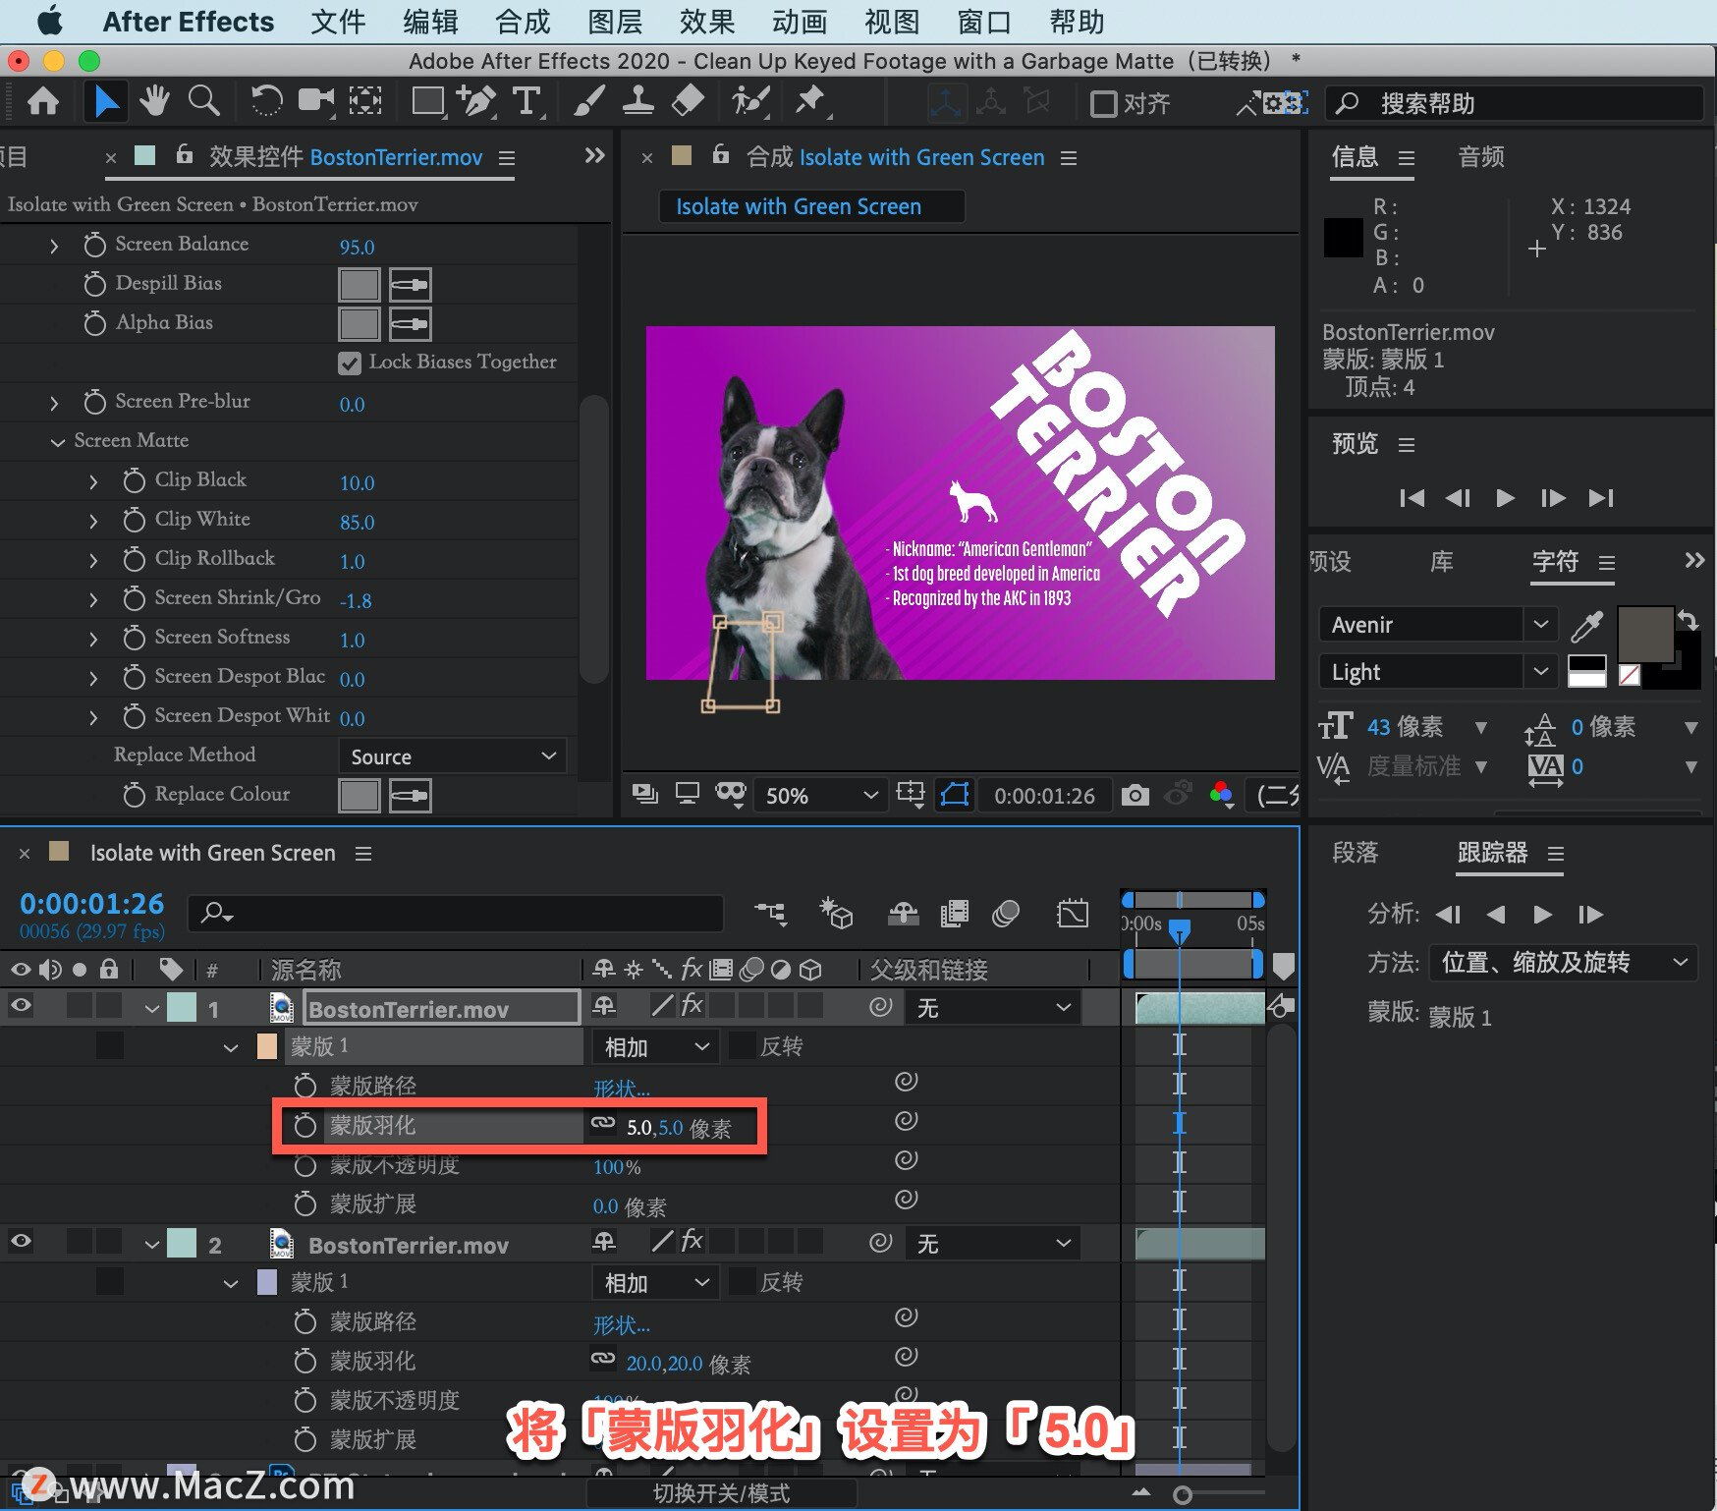Toggle stopwatch for Clip White
Image resolution: width=1717 pixels, height=1511 pixels.
(134, 520)
